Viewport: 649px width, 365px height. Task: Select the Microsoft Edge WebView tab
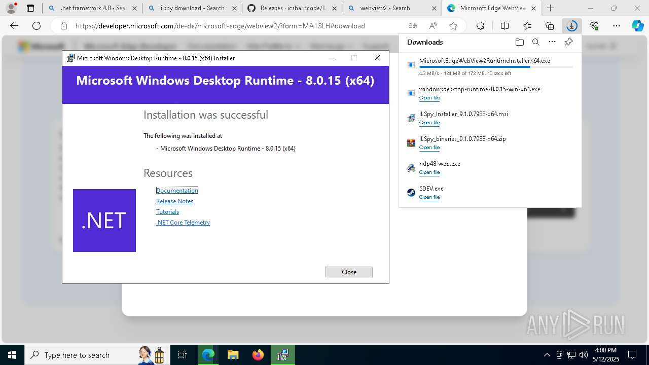tap(491, 8)
